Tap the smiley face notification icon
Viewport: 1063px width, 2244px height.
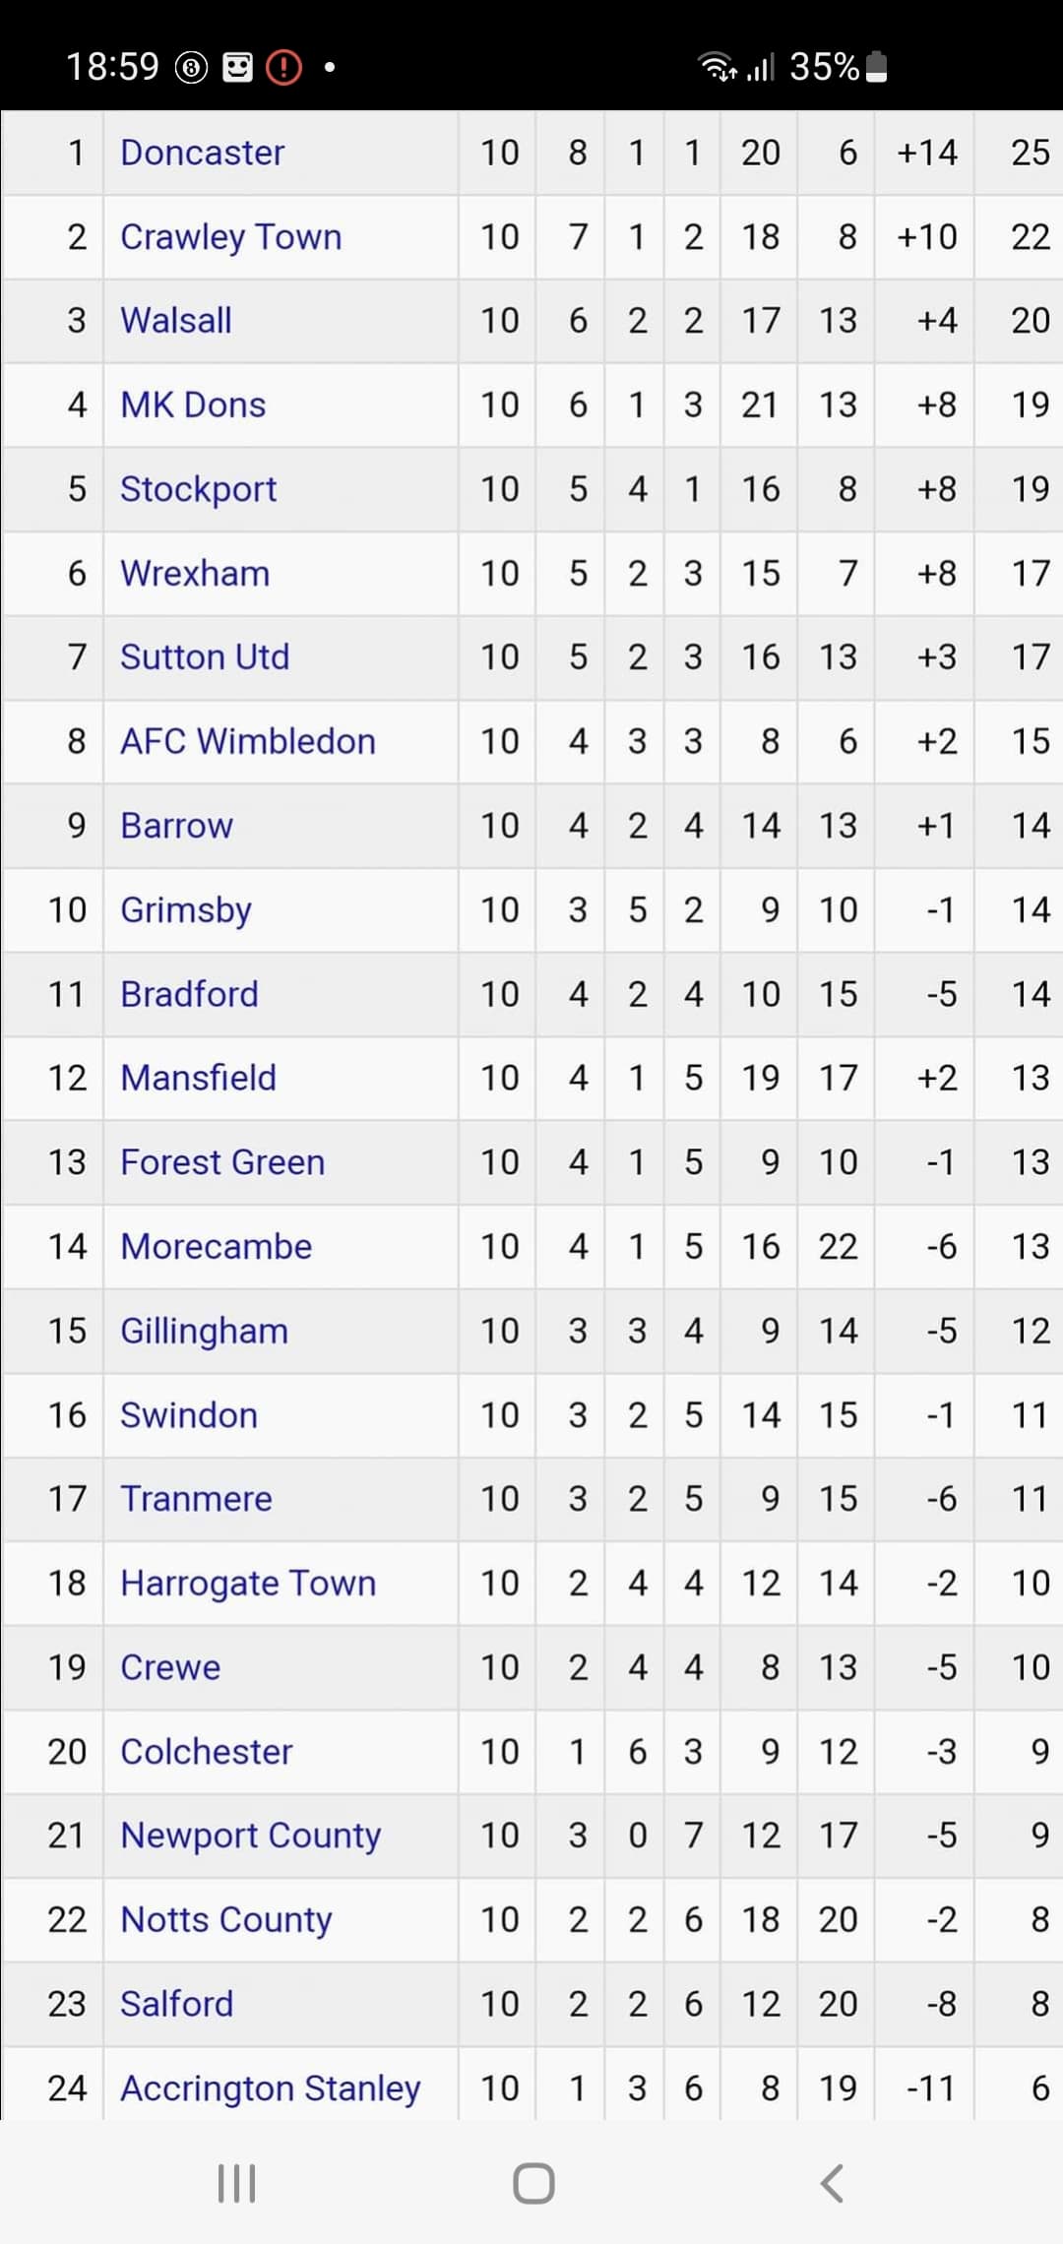(237, 67)
